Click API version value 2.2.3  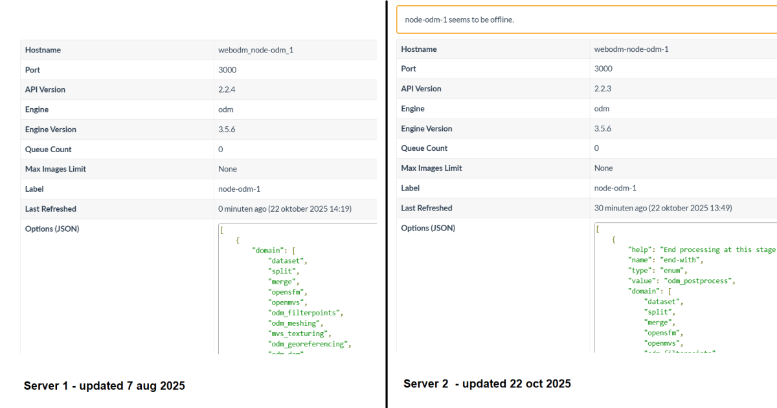click(603, 89)
